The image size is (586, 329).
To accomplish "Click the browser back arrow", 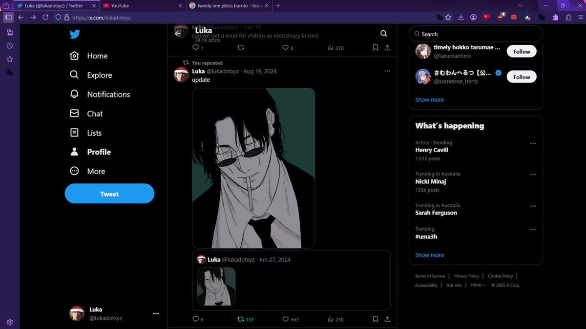I will (x=21, y=17).
